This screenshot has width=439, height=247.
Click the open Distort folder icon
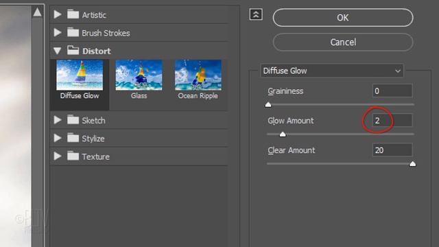[x=73, y=50]
